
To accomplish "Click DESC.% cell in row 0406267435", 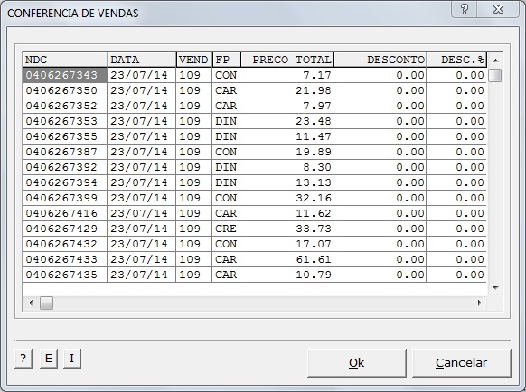I will point(457,275).
